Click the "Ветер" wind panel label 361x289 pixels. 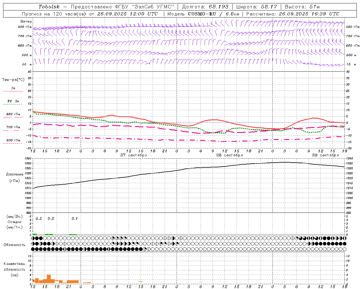26,21
